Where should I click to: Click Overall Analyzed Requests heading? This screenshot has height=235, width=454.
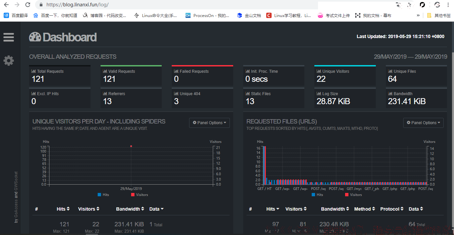point(73,57)
